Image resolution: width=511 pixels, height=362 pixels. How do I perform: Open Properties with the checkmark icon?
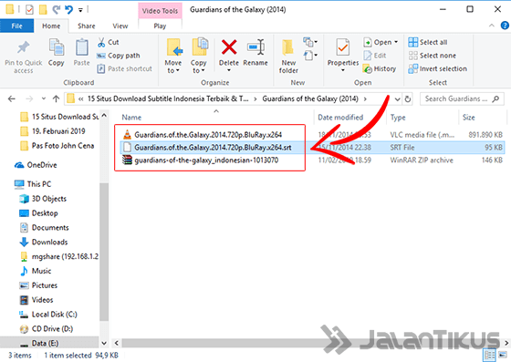[343, 47]
